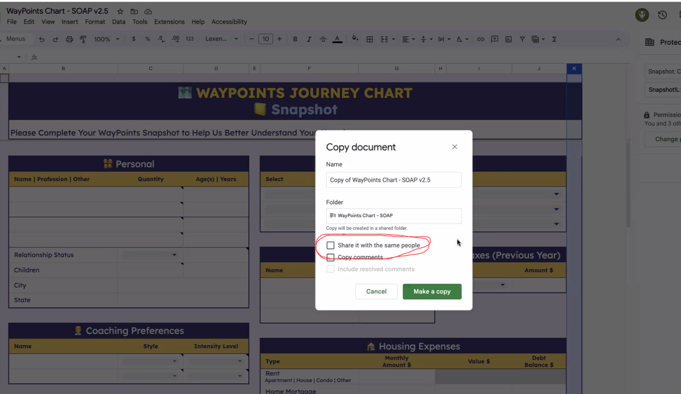
Task: Open the functions sigma icon
Action: click(x=554, y=39)
